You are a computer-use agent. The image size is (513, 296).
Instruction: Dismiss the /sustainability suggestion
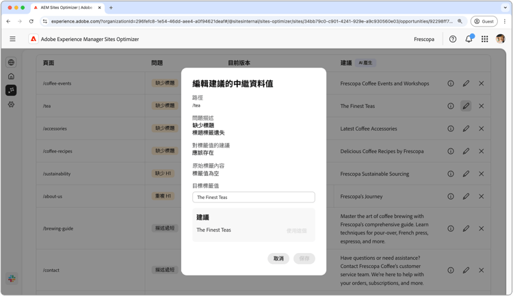click(x=482, y=174)
